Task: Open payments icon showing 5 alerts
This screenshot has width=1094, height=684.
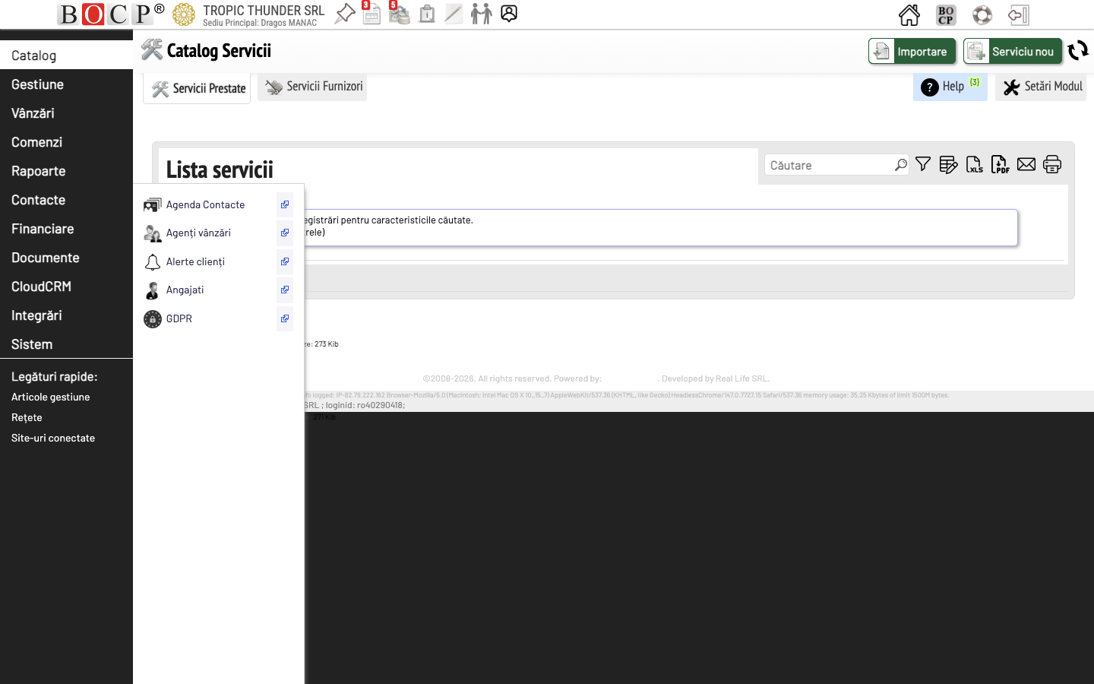Action: [399, 14]
